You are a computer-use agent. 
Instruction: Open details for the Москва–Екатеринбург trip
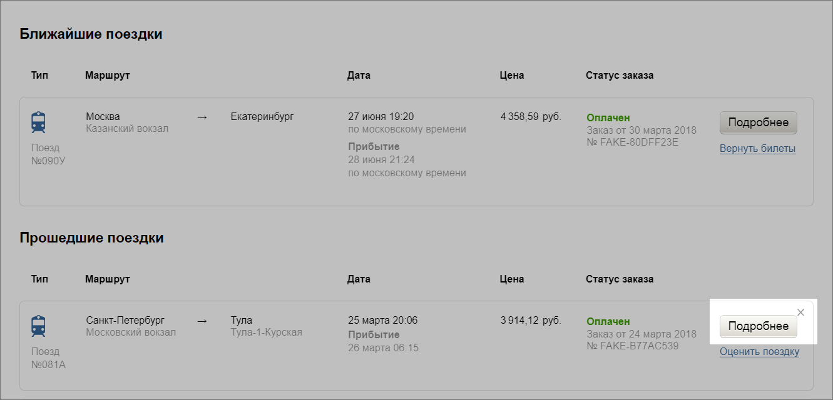tap(758, 122)
